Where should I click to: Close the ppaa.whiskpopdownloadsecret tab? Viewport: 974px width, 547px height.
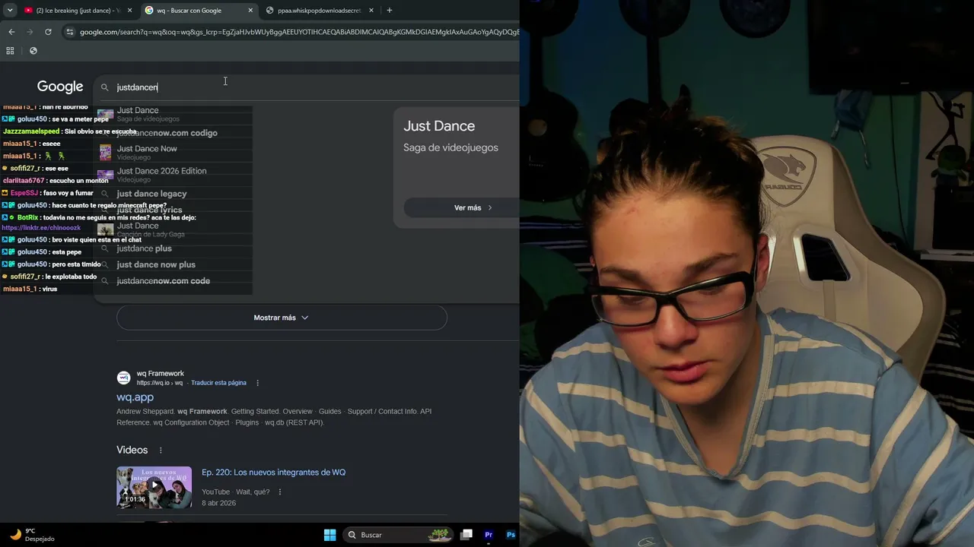tap(371, 10)
